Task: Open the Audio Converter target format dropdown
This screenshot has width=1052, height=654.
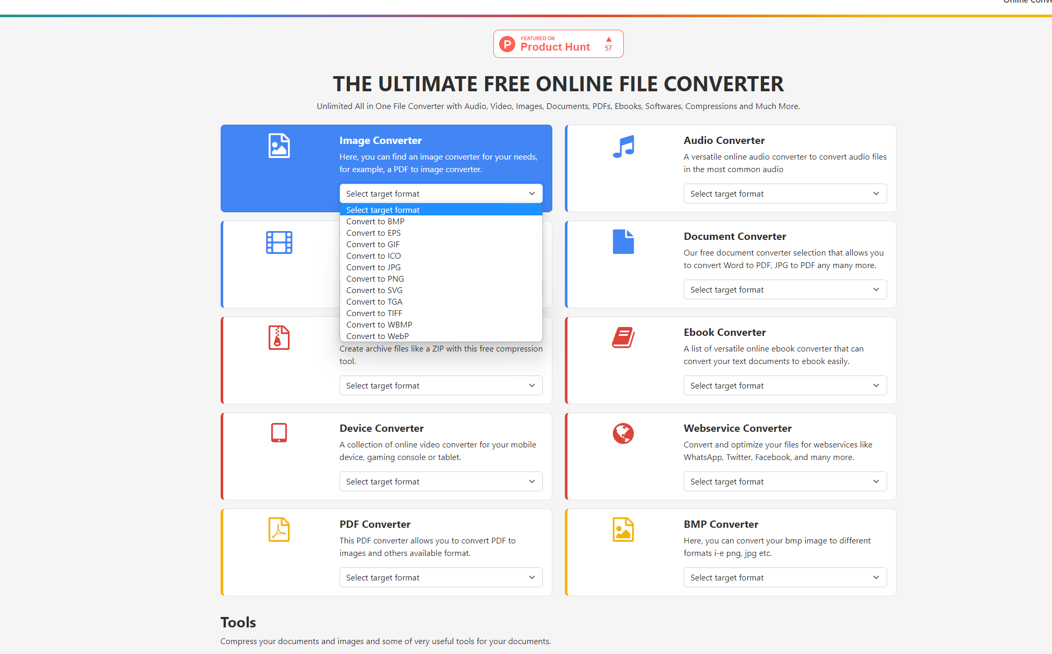Action: [784, 193]
